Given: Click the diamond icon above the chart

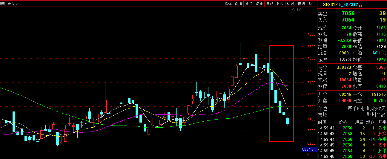Looking at the screenshot, I should point(294,10).
